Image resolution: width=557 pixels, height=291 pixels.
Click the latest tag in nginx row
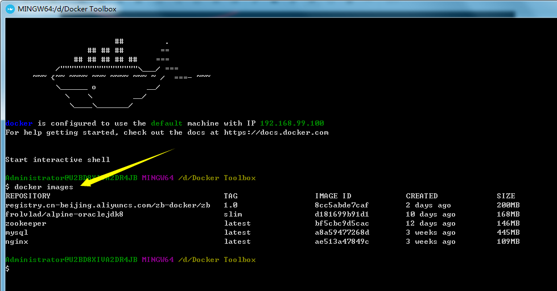(237, 242)
